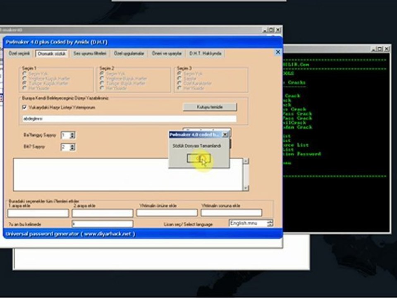Select Seçim Yok under Seçim 1

(x=24, y=73)
